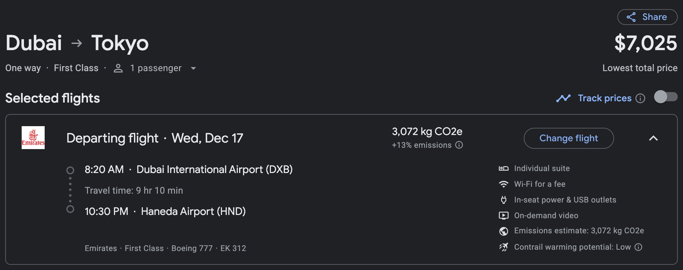683x270 pixels.
Task: Click the Track prices trend-line icon
Action: [563, 98]
